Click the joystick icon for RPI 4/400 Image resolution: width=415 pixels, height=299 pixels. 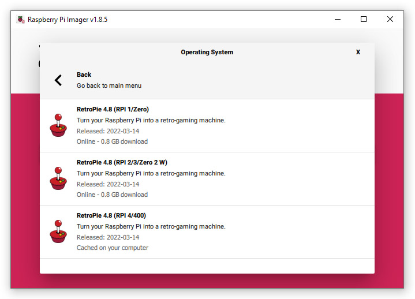pos(58,231)
